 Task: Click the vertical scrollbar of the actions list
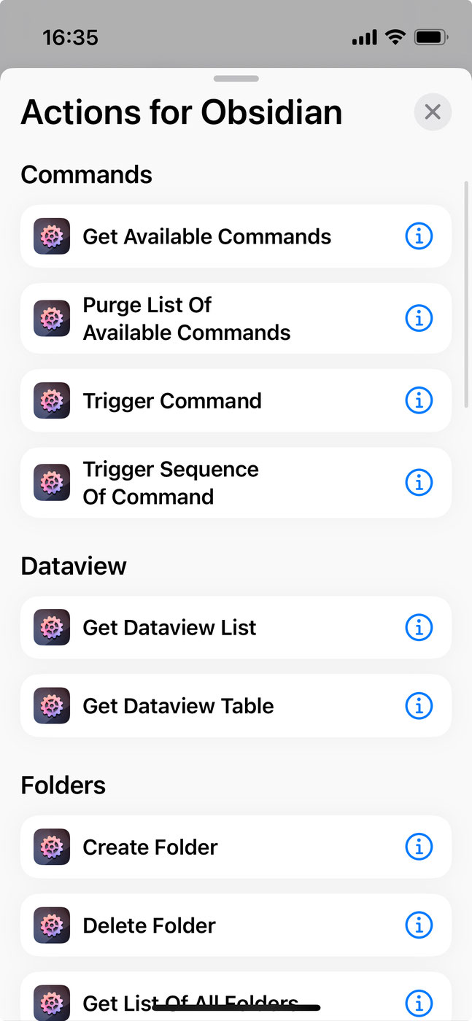[467, 292]
